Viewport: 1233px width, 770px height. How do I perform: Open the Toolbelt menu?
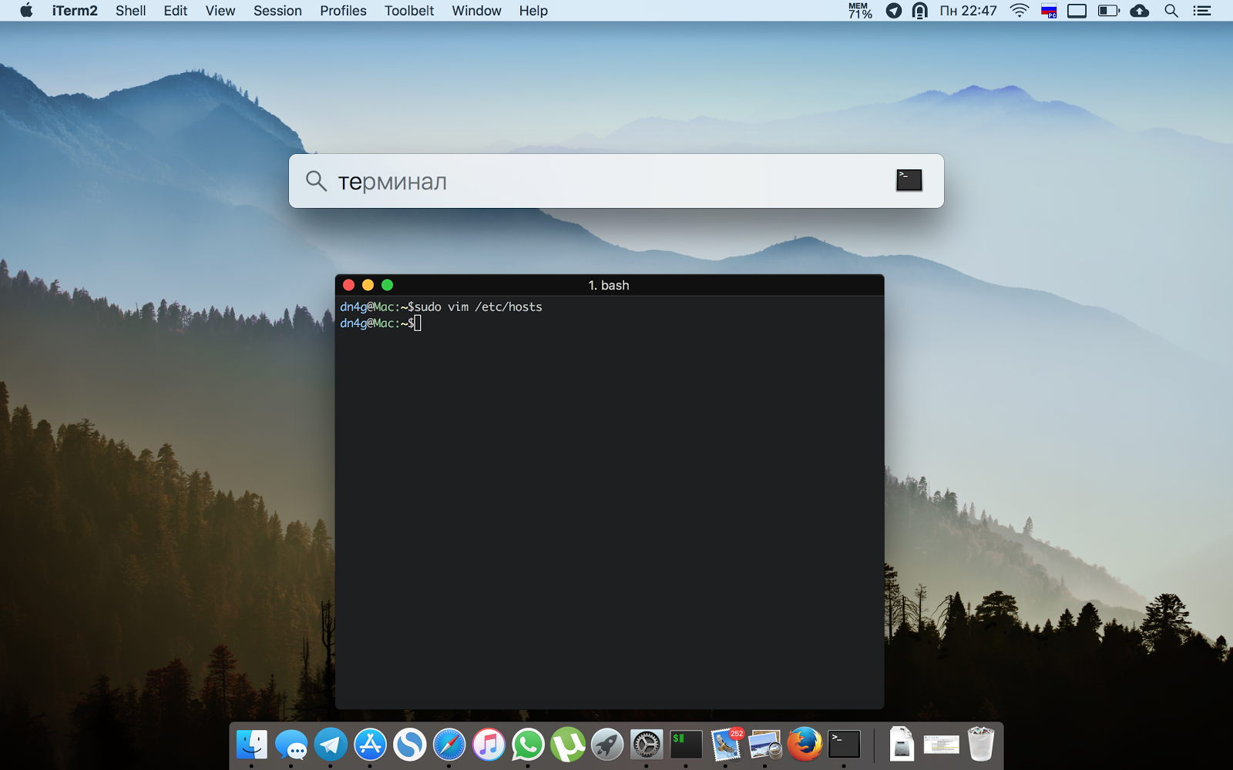tap(409, 11)
